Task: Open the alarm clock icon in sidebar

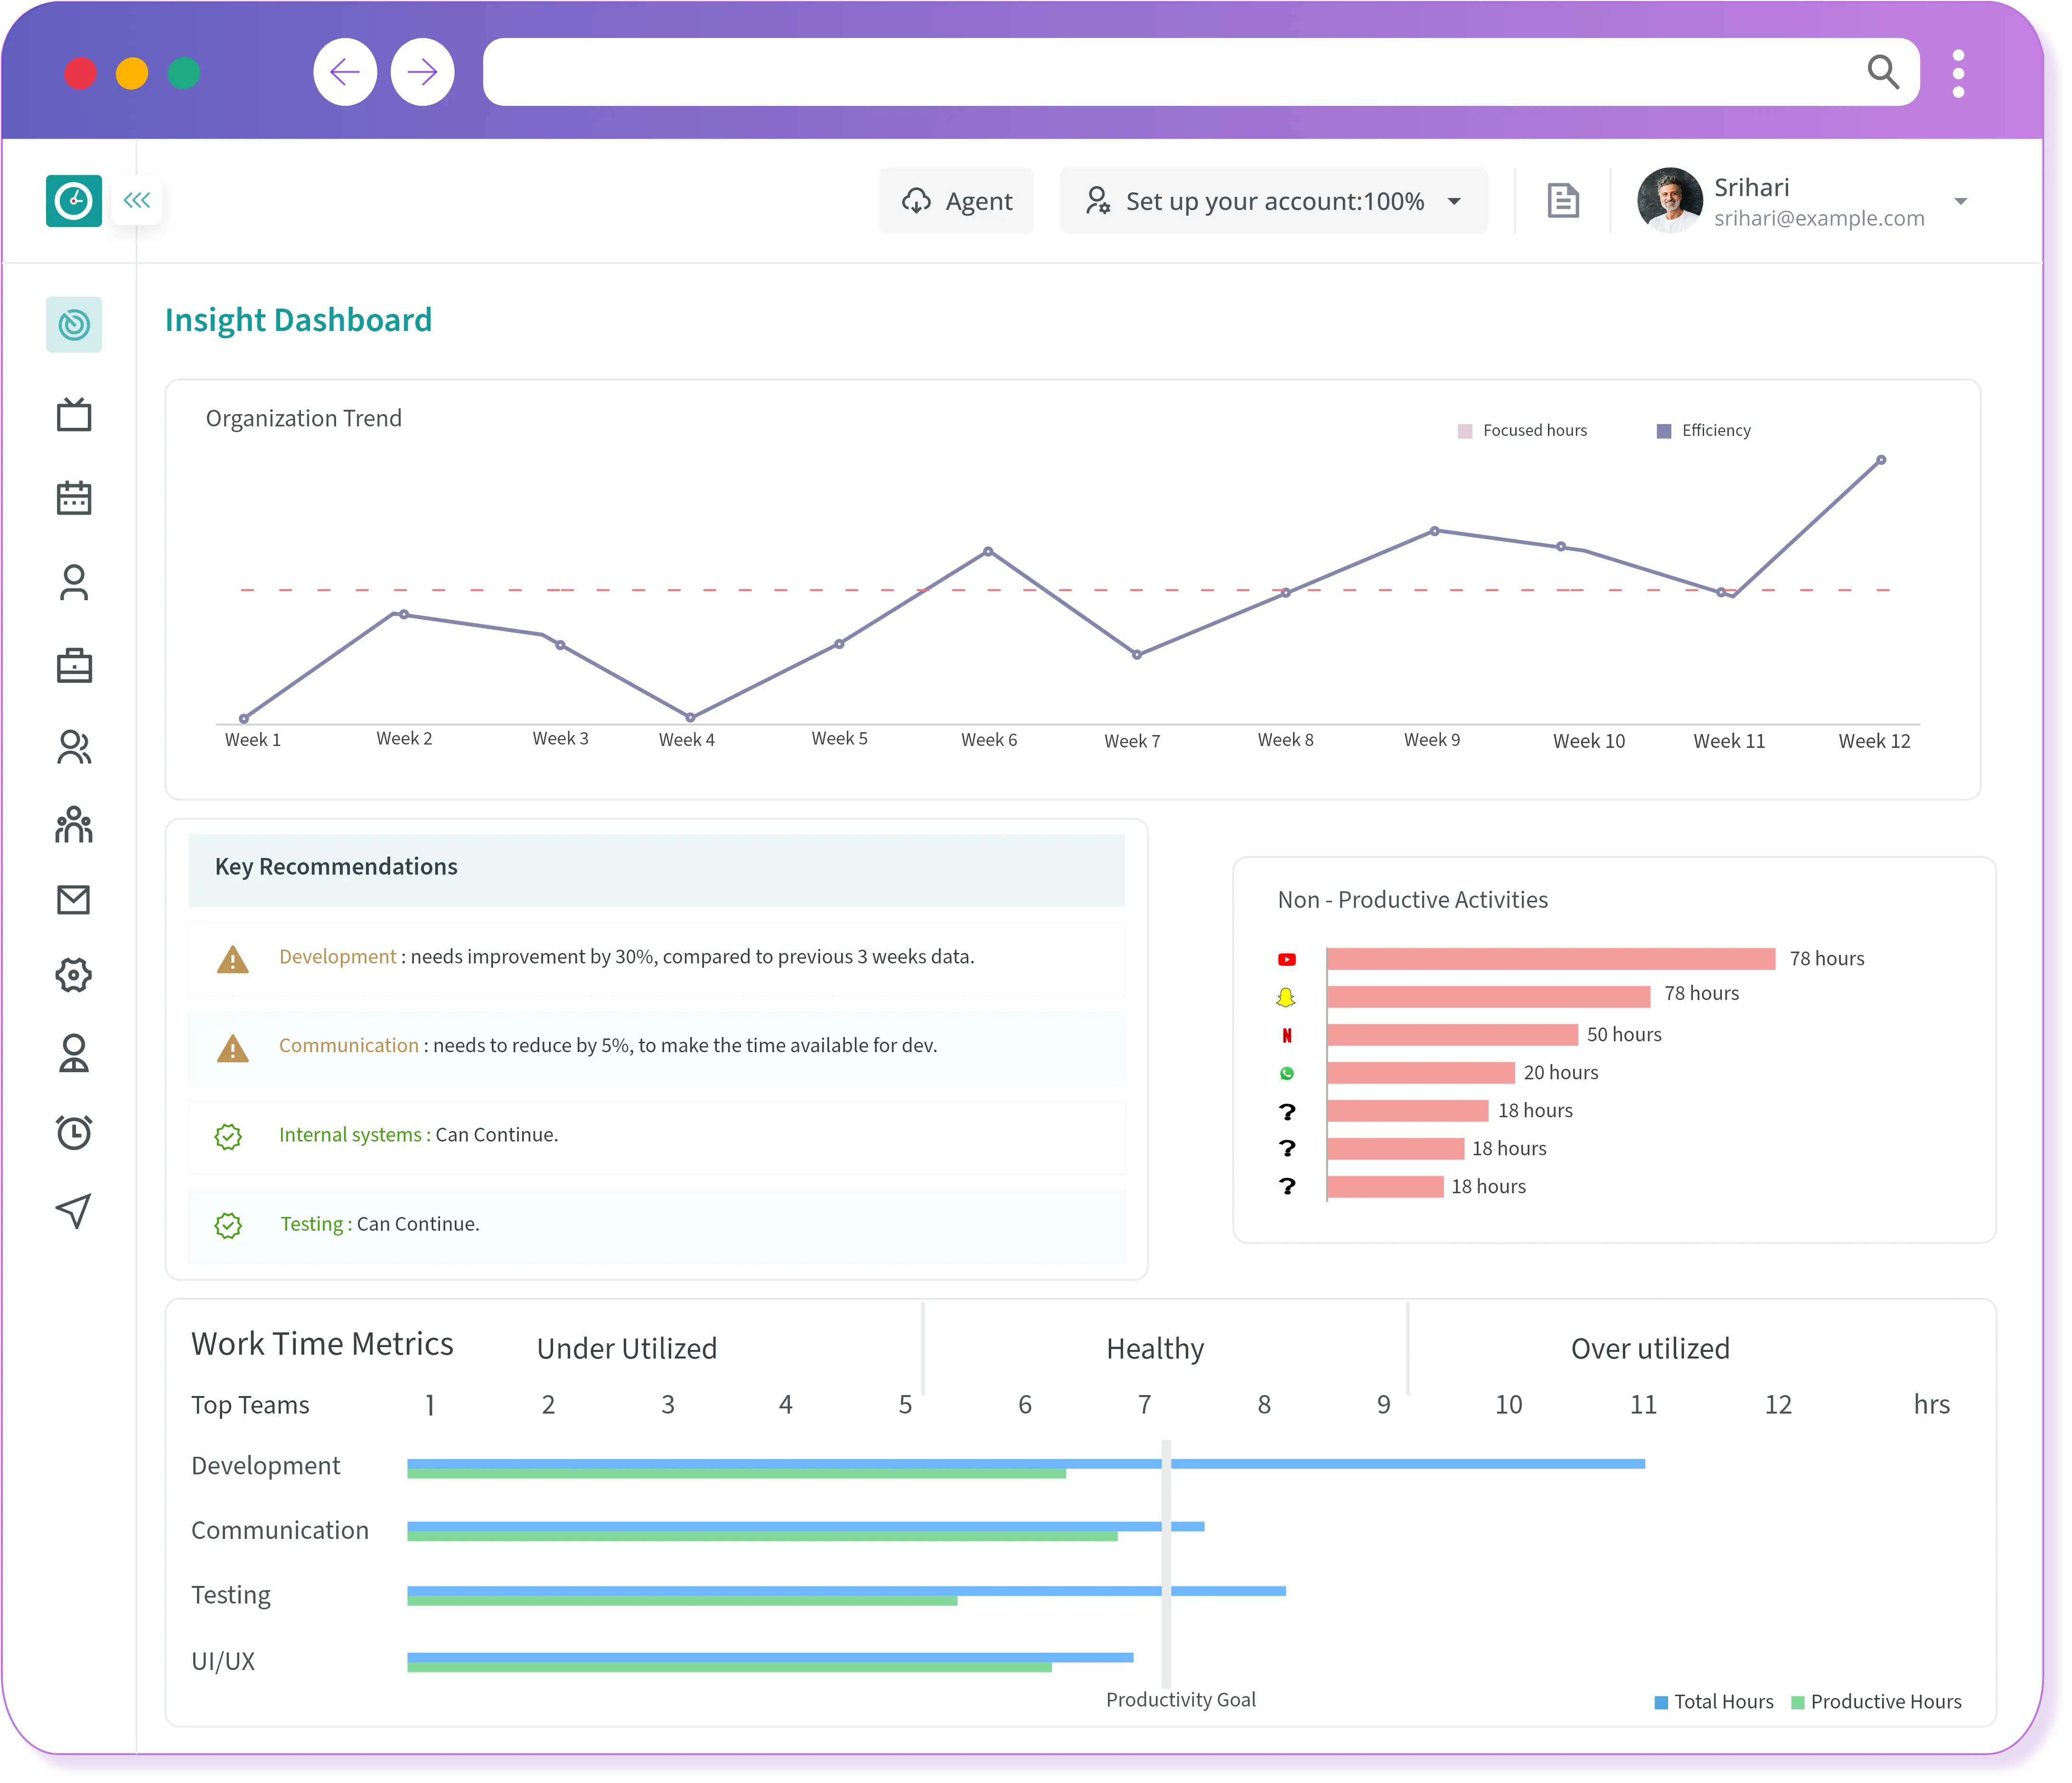Action: 73,1132
